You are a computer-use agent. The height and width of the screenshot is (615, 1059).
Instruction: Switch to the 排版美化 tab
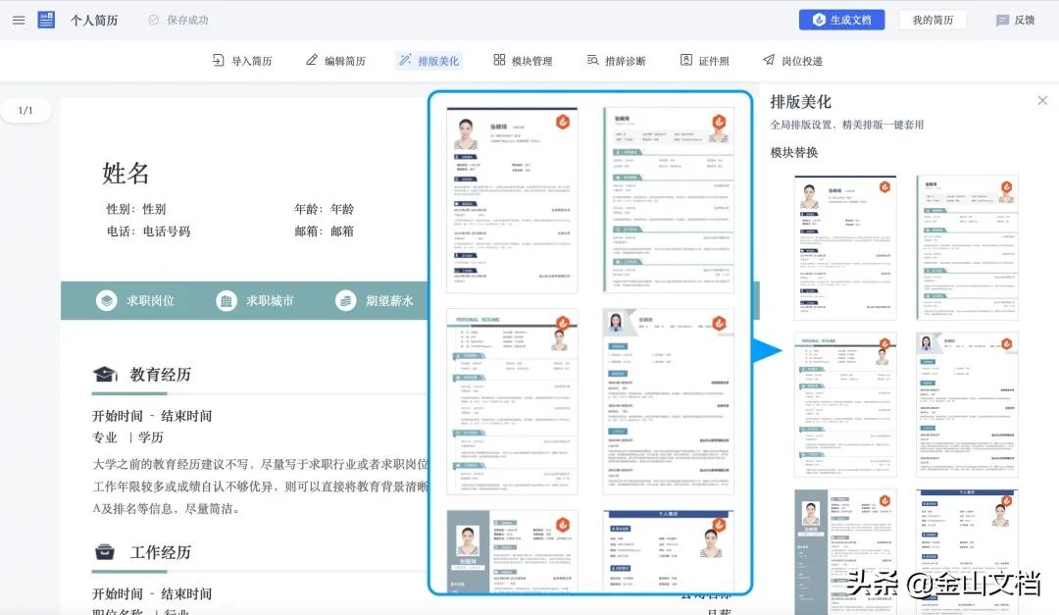pyautogui.click(x=429, y=60)
